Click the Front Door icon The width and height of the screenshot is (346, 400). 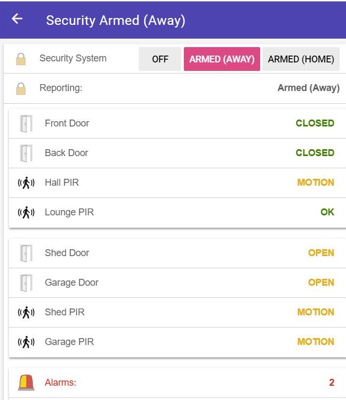(x=26, y=123)
